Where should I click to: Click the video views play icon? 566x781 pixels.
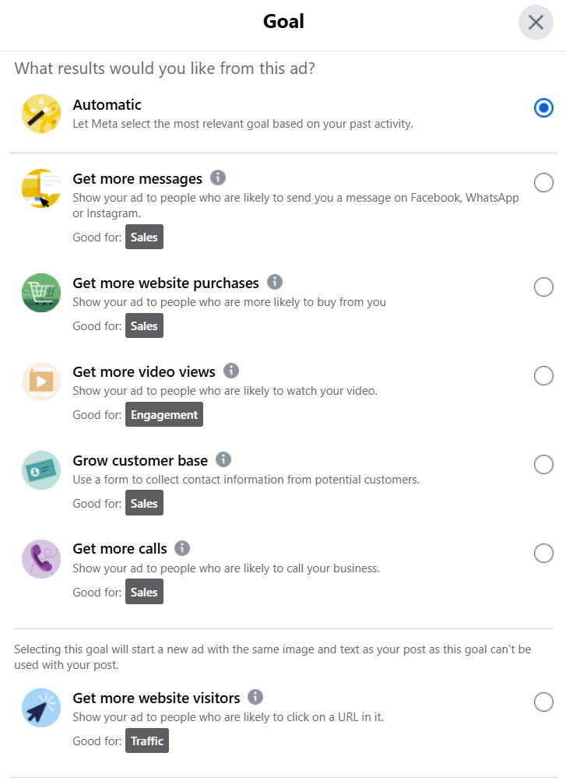coord(41,382)
